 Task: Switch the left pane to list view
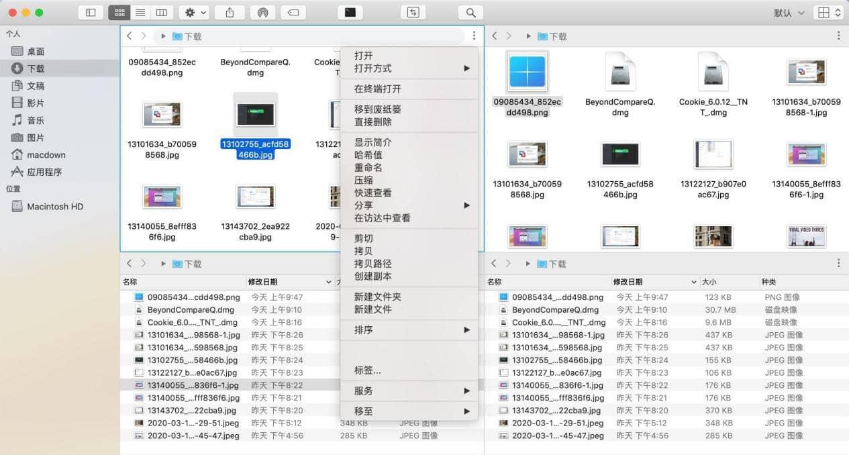(x=139, y=11)
